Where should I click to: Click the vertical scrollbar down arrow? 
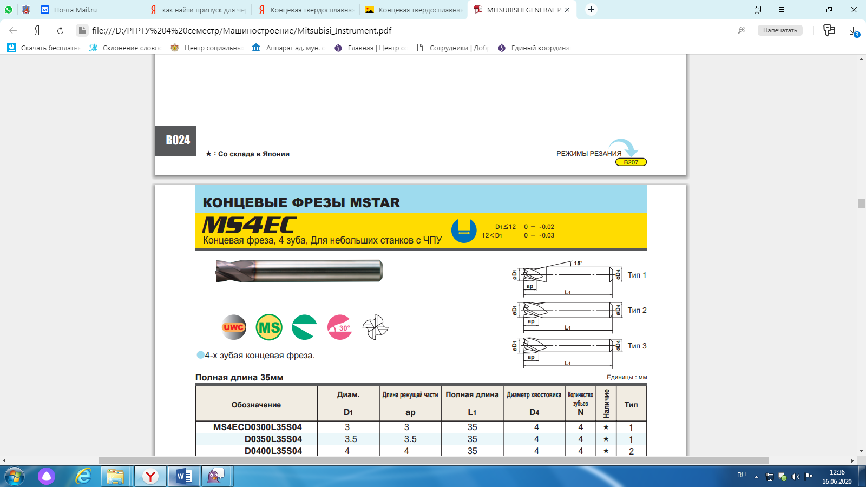pyautogui.click(x=861, y=452)
